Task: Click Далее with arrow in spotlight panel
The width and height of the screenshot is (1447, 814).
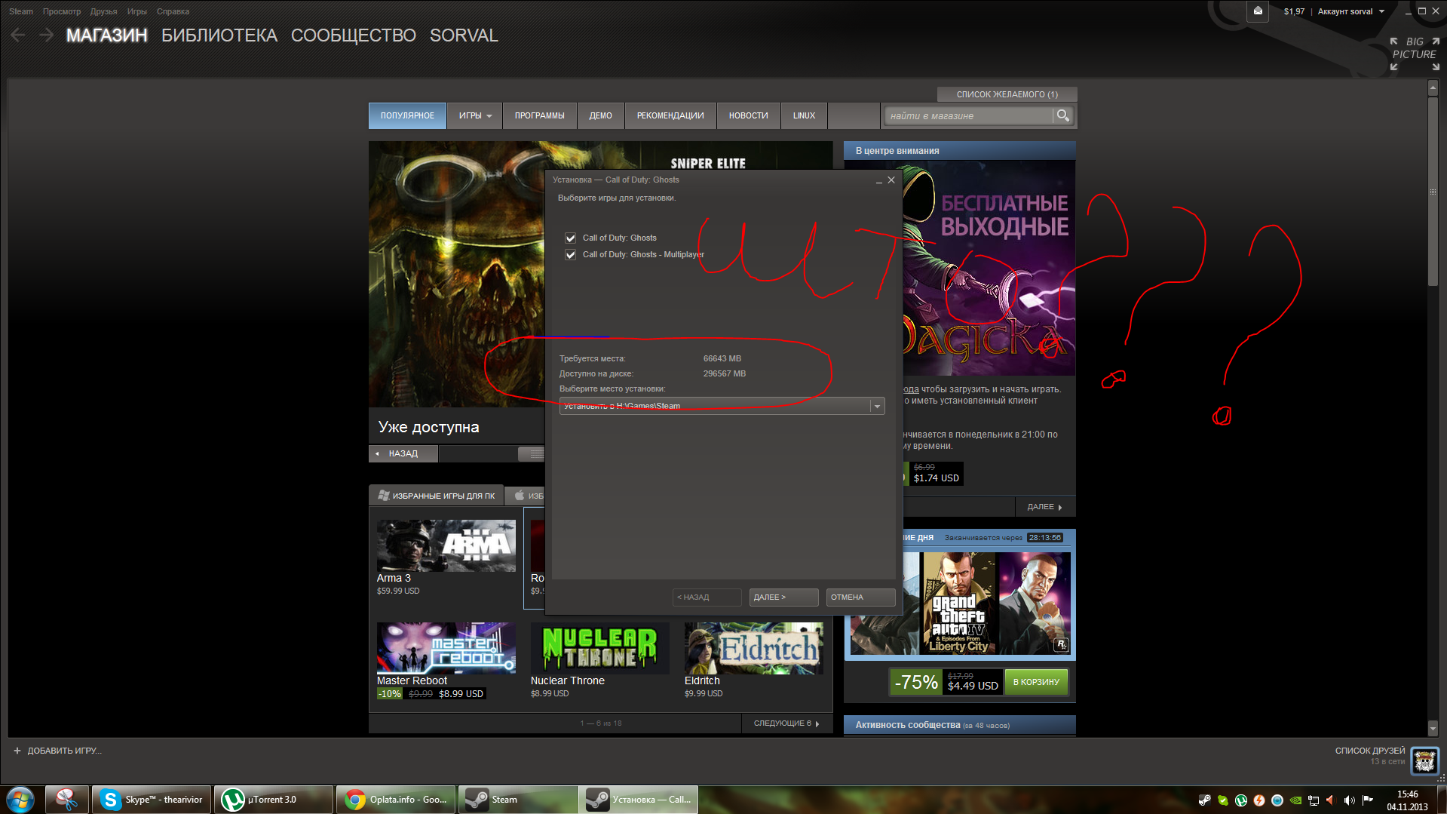Action: (x=1044, y=507)
